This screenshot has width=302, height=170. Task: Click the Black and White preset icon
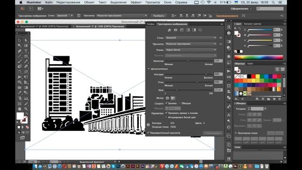(x=194, y=30)
